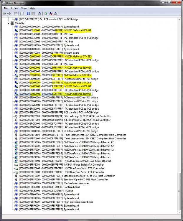Select nForce Ethernet #2 at 00000000EFFF6000
Screen dimensions: 183x221
66,146
